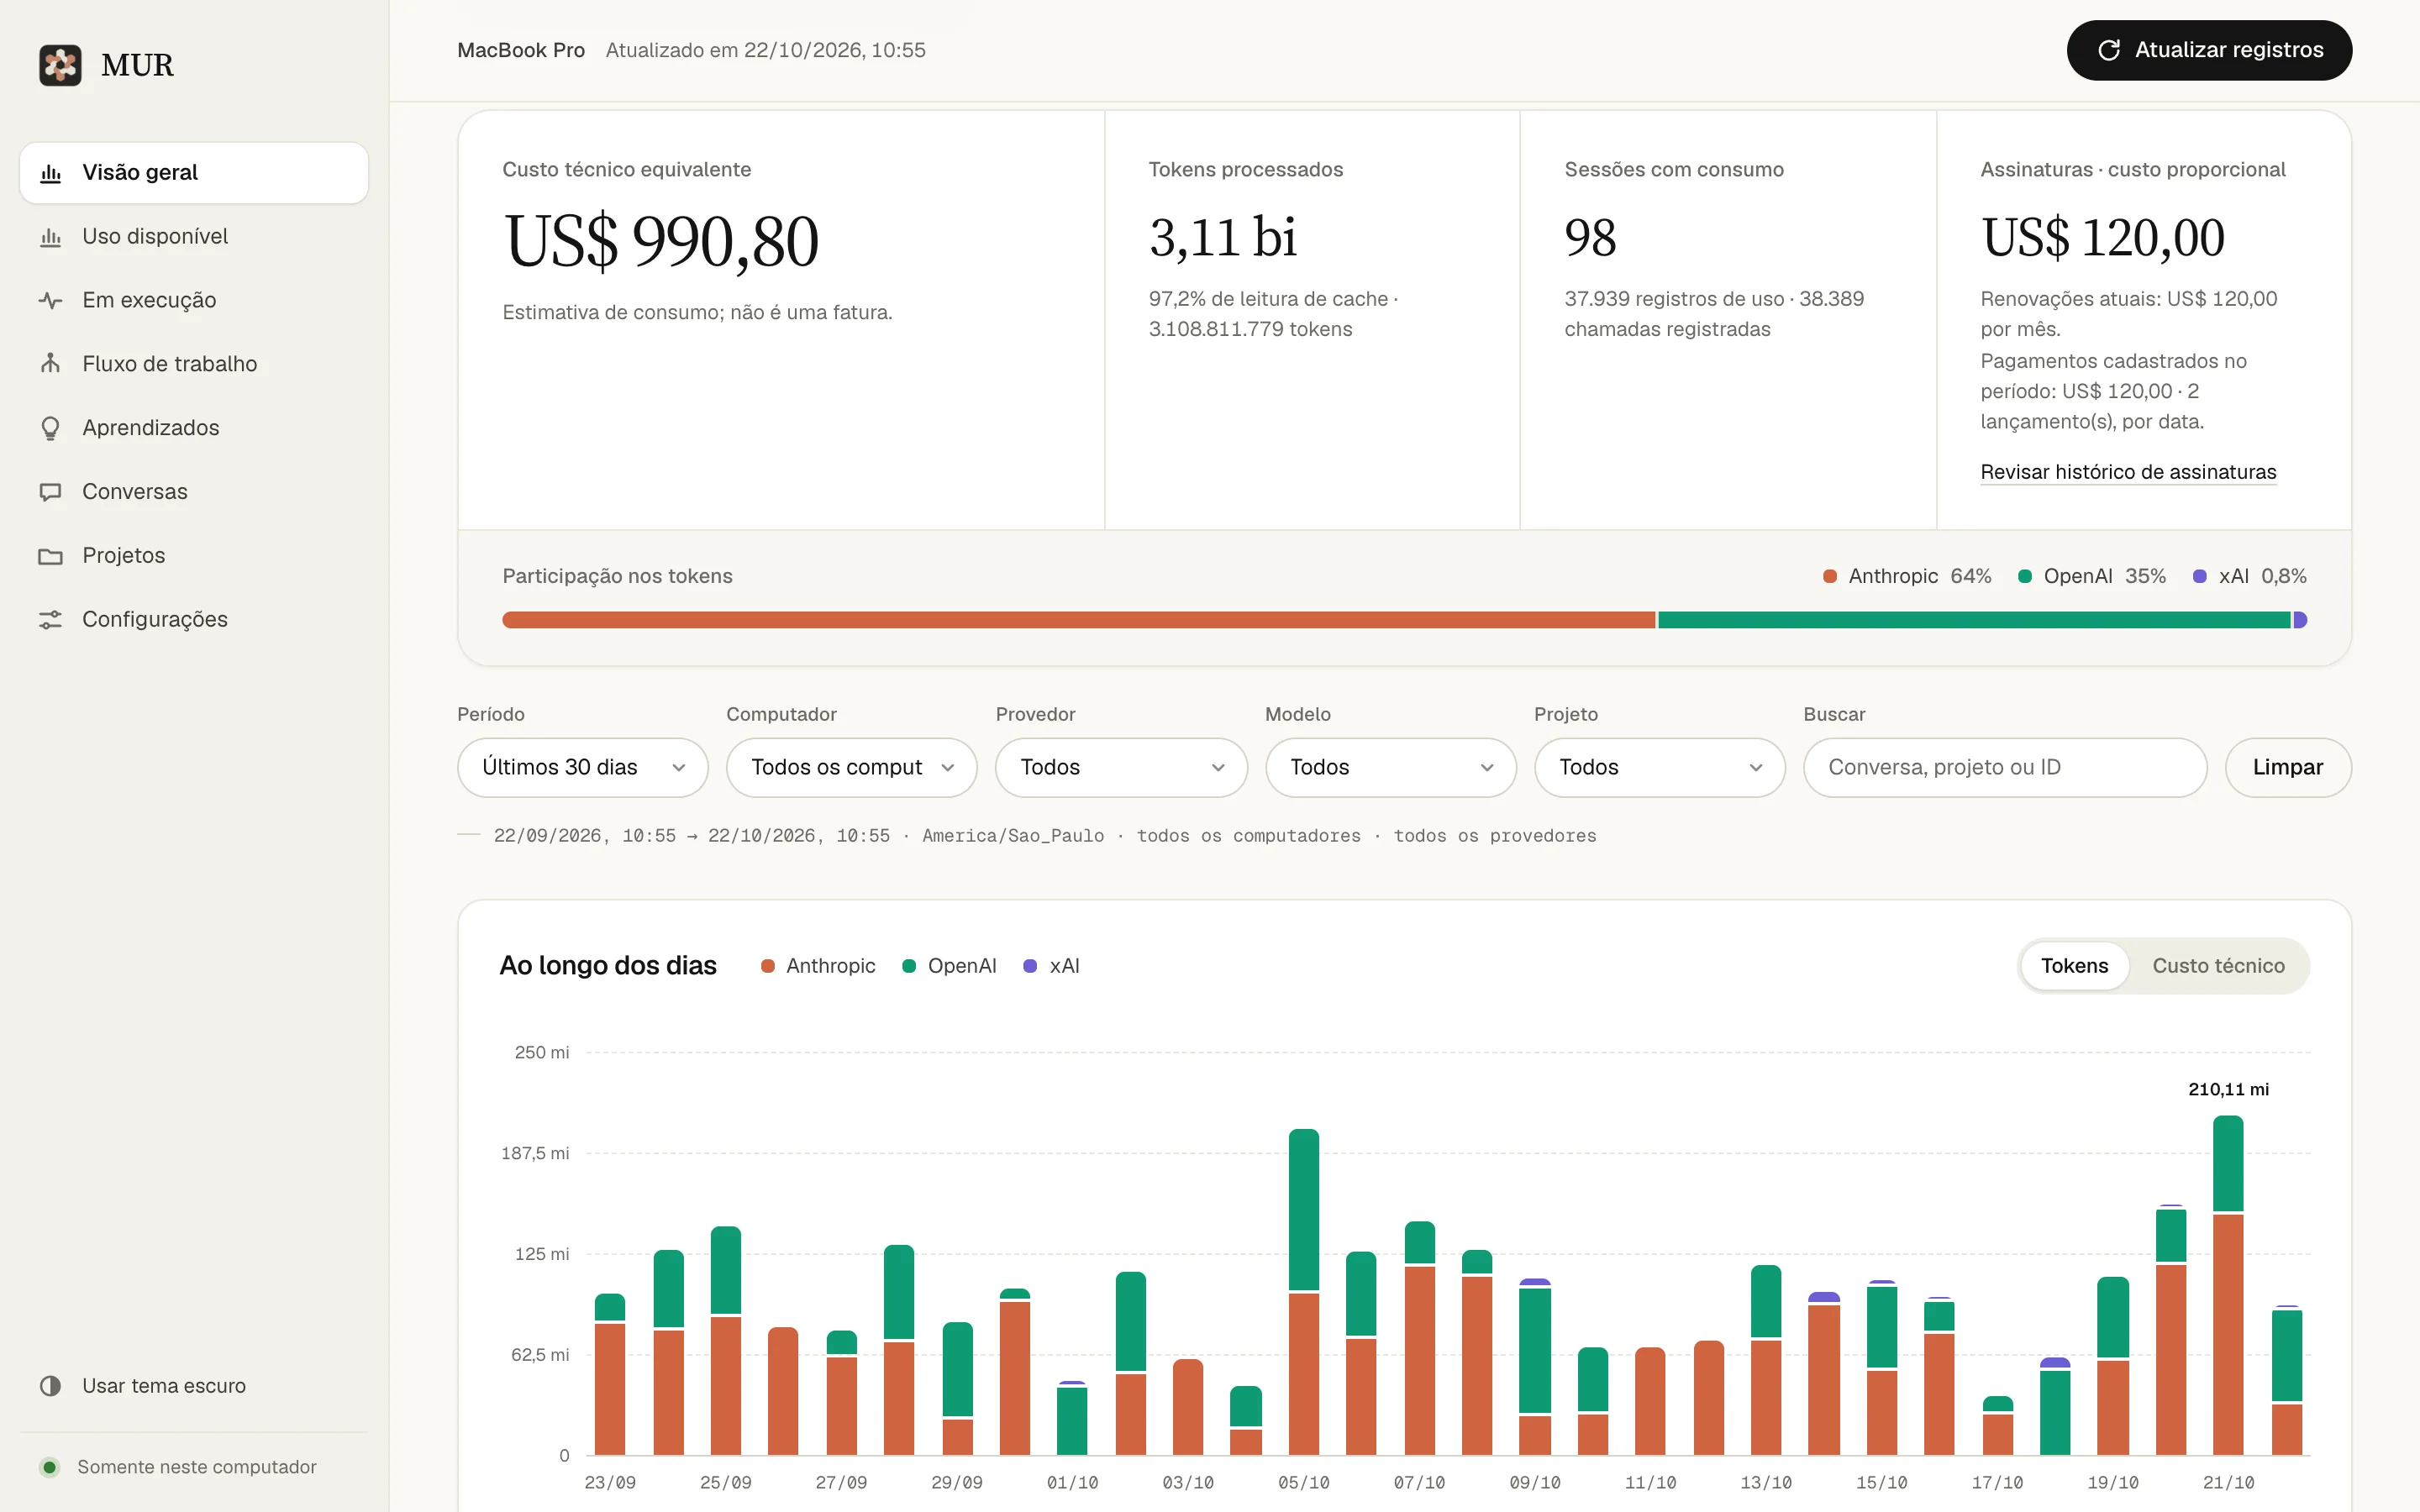Screen dimensions: 2420x1512
Task: Open the Conversas section
Action: coord(194,492)
